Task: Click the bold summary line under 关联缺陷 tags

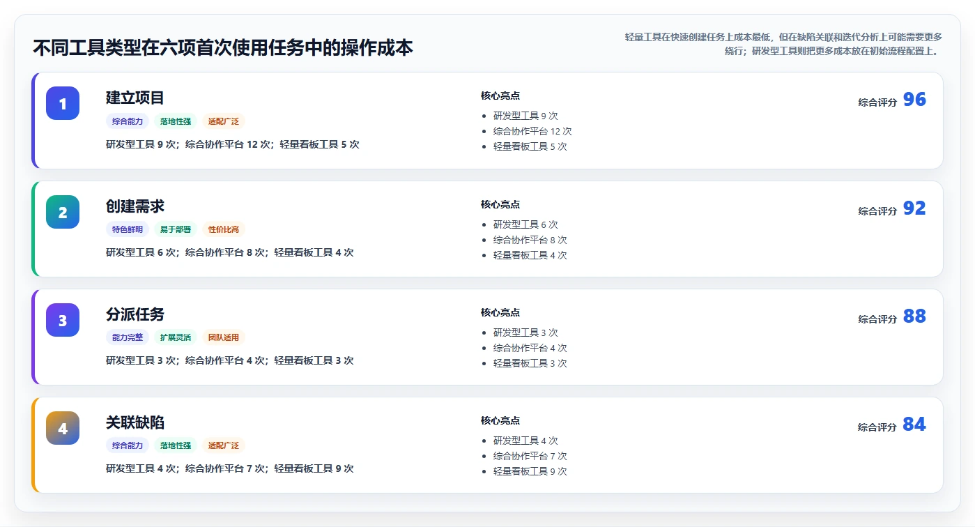Action: coord(230,468)
